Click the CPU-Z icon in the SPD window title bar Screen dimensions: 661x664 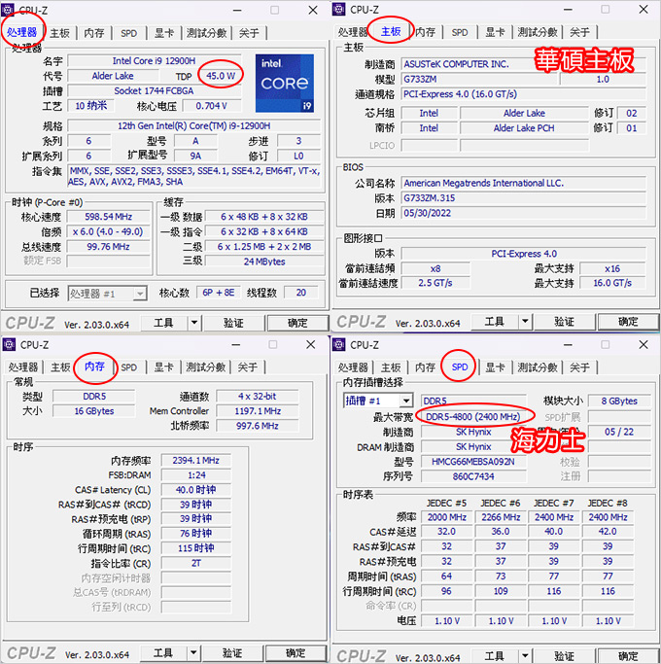[338, 345]
